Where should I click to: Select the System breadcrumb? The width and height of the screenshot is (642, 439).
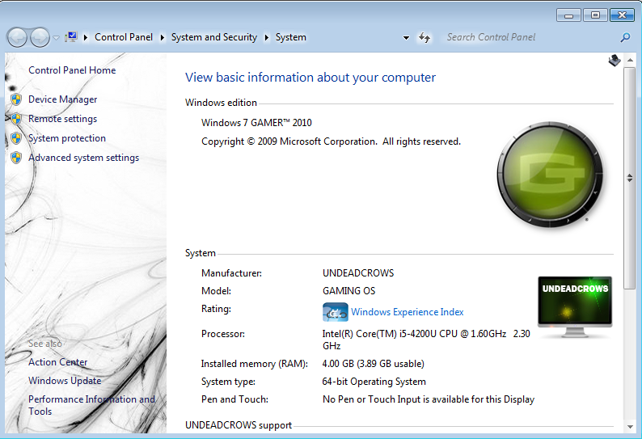(x=291, y=37)
